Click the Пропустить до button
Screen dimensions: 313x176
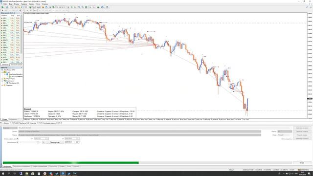click(x=55, y=142)
